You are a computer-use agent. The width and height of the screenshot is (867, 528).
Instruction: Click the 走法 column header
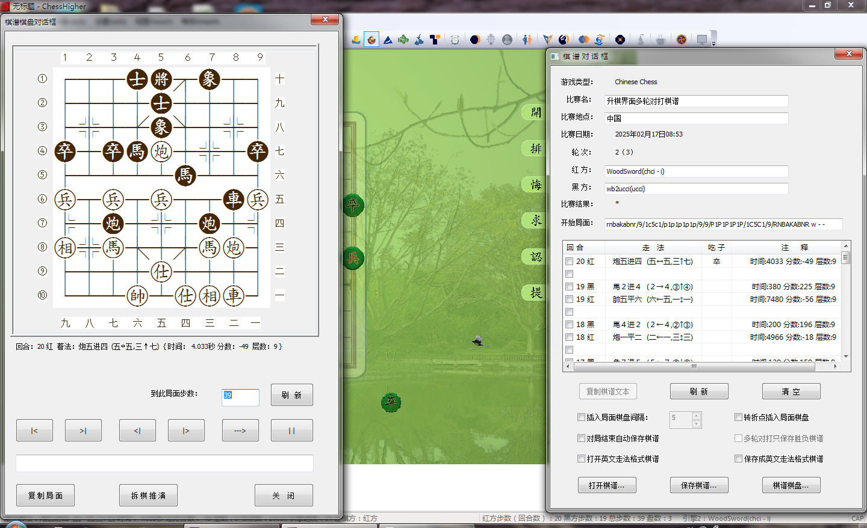click(653, 248)
